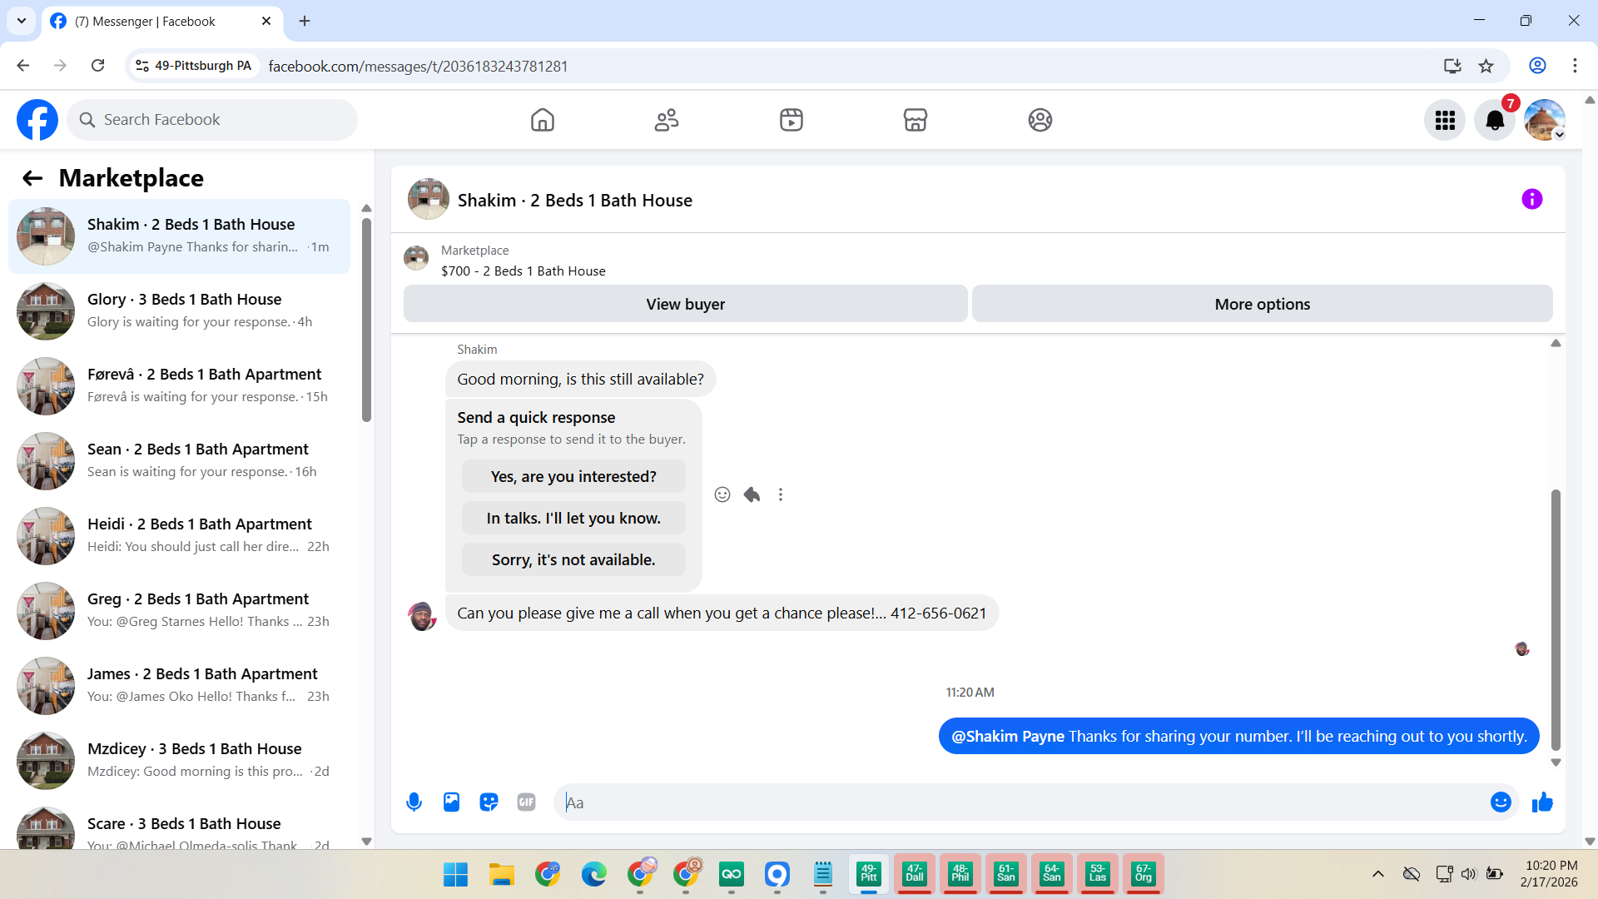The image size is (1598, 899).
Task: Send a thumbs-up like
Action: 1542,802
